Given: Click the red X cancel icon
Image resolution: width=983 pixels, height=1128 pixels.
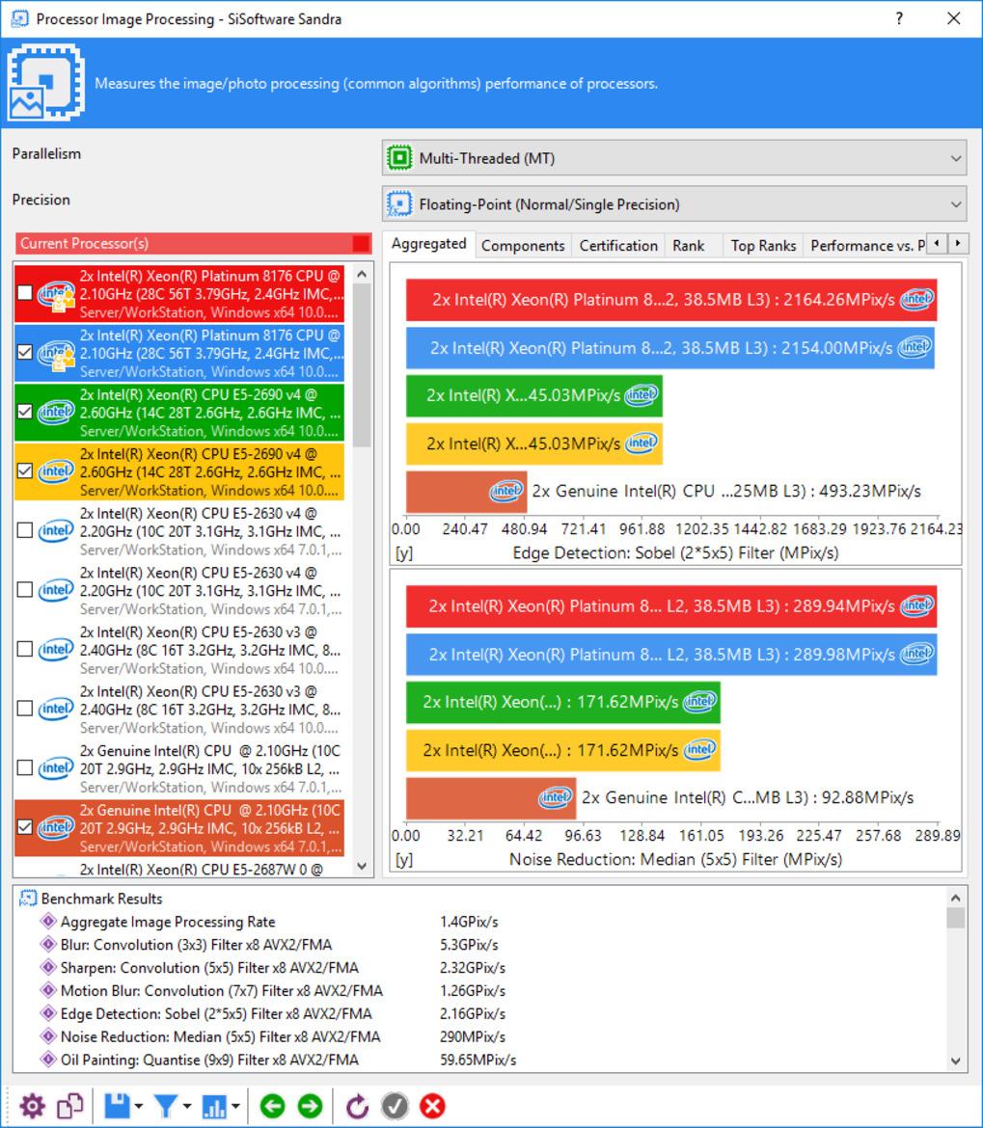Looking at the screenshot, I should point(432,1106).
